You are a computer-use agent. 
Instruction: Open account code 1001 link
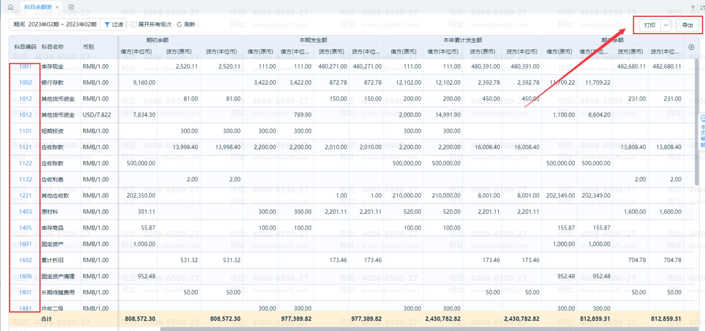pyautogui.click(x=25, y=66)
